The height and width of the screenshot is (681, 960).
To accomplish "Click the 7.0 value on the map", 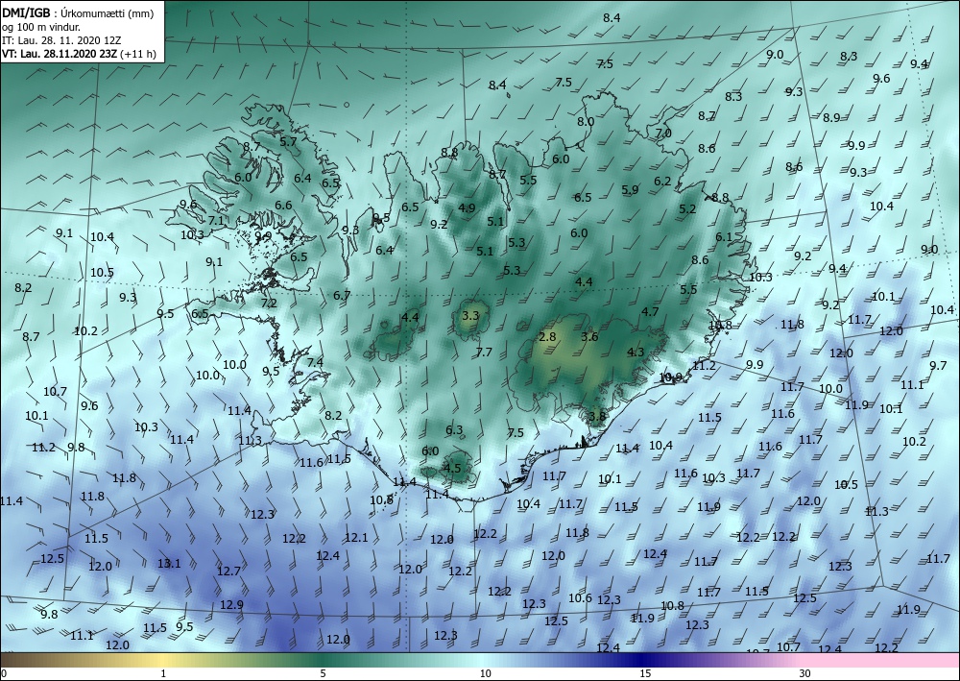I will (x=663, y=133).
